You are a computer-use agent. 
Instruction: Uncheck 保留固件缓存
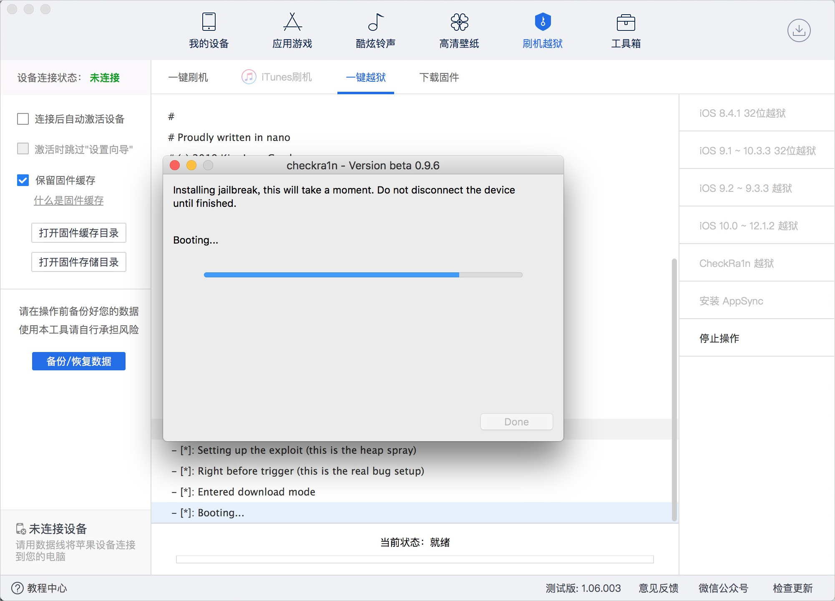pyautogui.click(x=23, y=180)
